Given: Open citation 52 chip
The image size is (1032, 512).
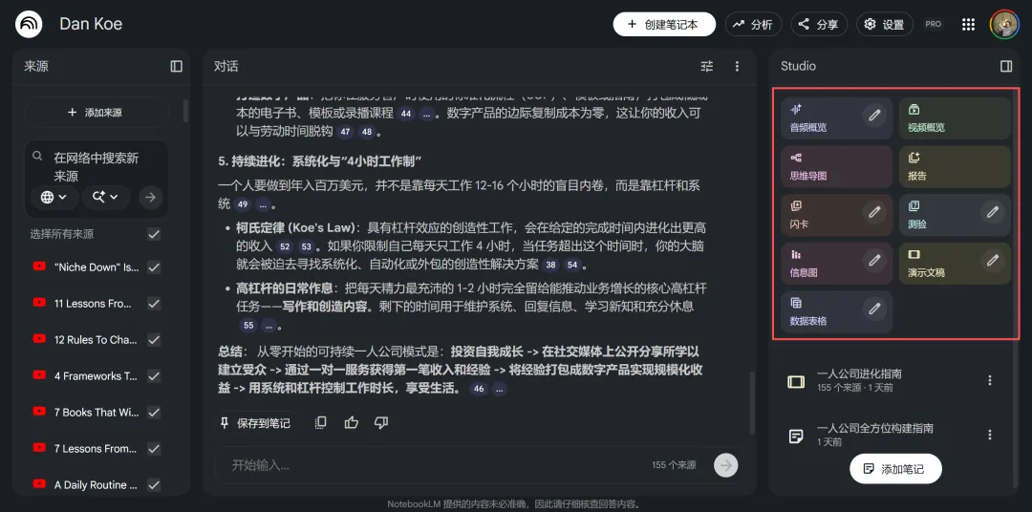Looking at the screenshot, I should [x=285, y=247].
